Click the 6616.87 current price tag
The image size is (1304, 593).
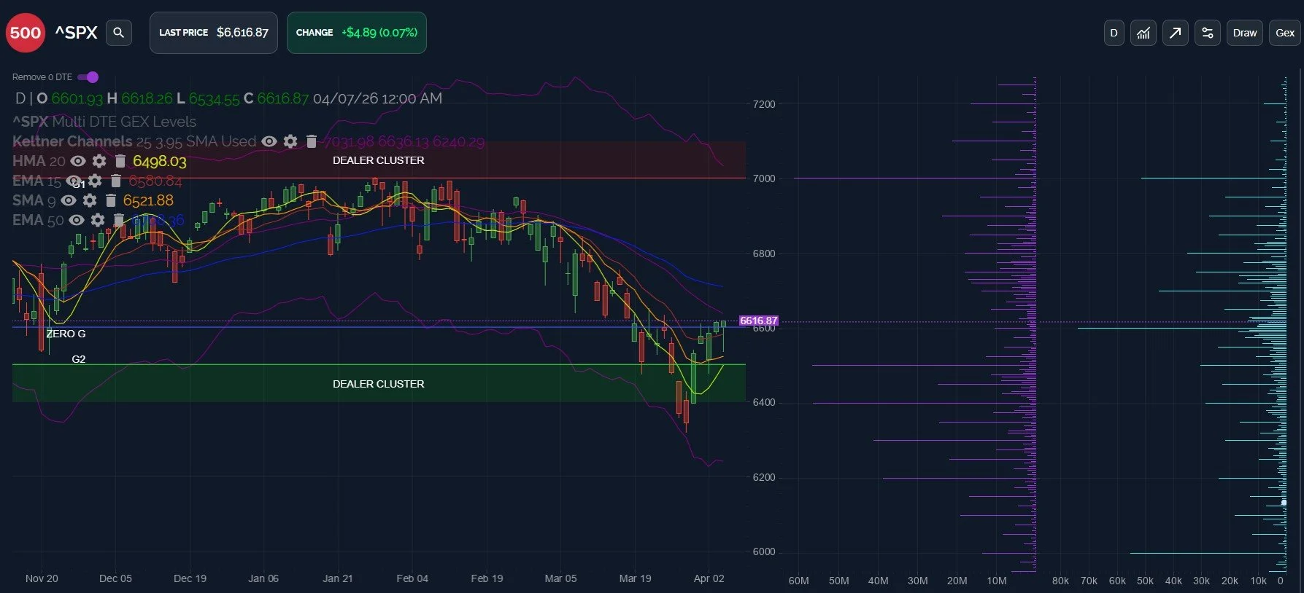click(759, 321)
